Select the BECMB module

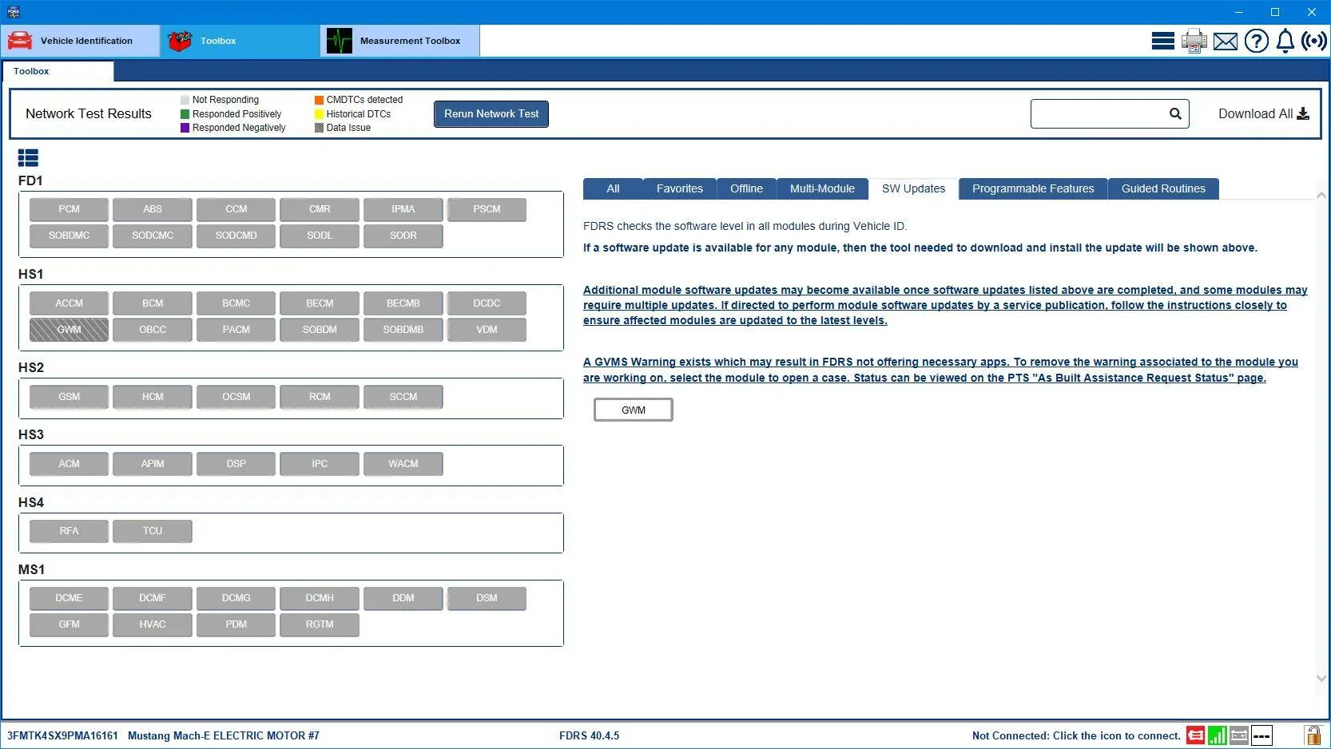403,303
